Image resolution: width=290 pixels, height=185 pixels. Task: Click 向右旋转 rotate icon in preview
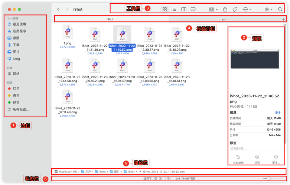click(x=238, y=157)
